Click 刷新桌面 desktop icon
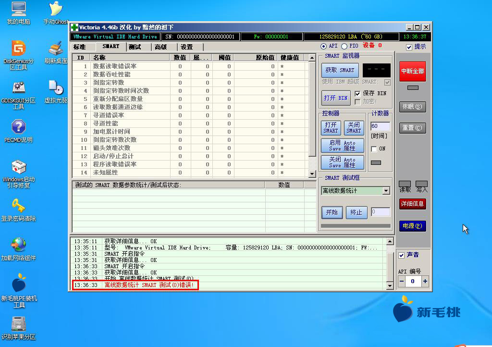Viewport: 492px width, 347px height. pyautogui.click(x=56, y=53)
